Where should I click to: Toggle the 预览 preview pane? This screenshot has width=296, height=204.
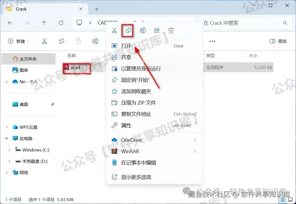278,41
